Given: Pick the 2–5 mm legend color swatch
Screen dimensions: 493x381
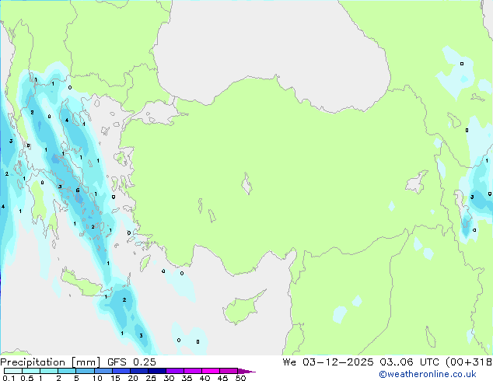Looking at the screenshot, I should point(67,371).
